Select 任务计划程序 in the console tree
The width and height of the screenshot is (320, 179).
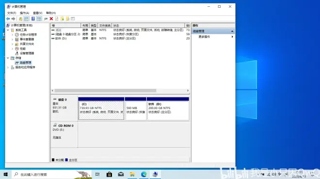point(28,35)
